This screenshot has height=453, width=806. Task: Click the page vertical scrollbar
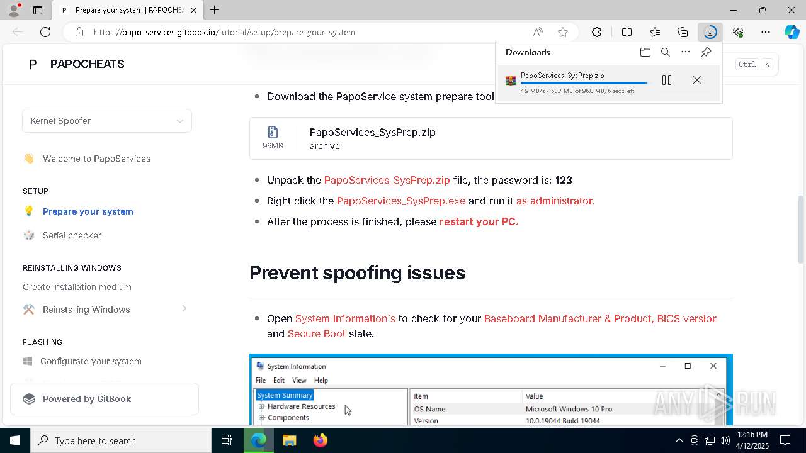801,230
